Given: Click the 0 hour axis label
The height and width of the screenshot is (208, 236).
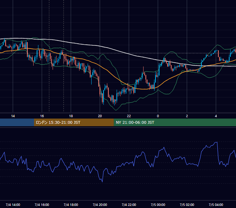Looking at the screenshot, I should (x=158, y=116).
